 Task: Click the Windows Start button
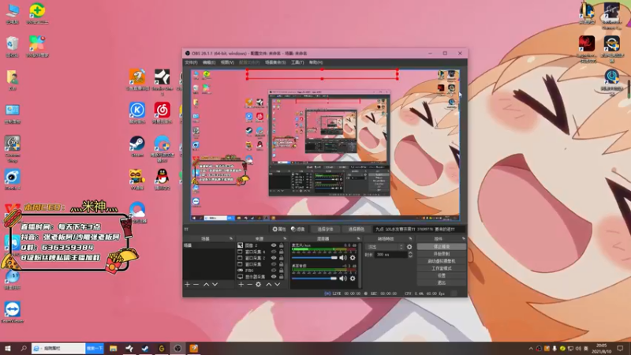tap(8, 348)
